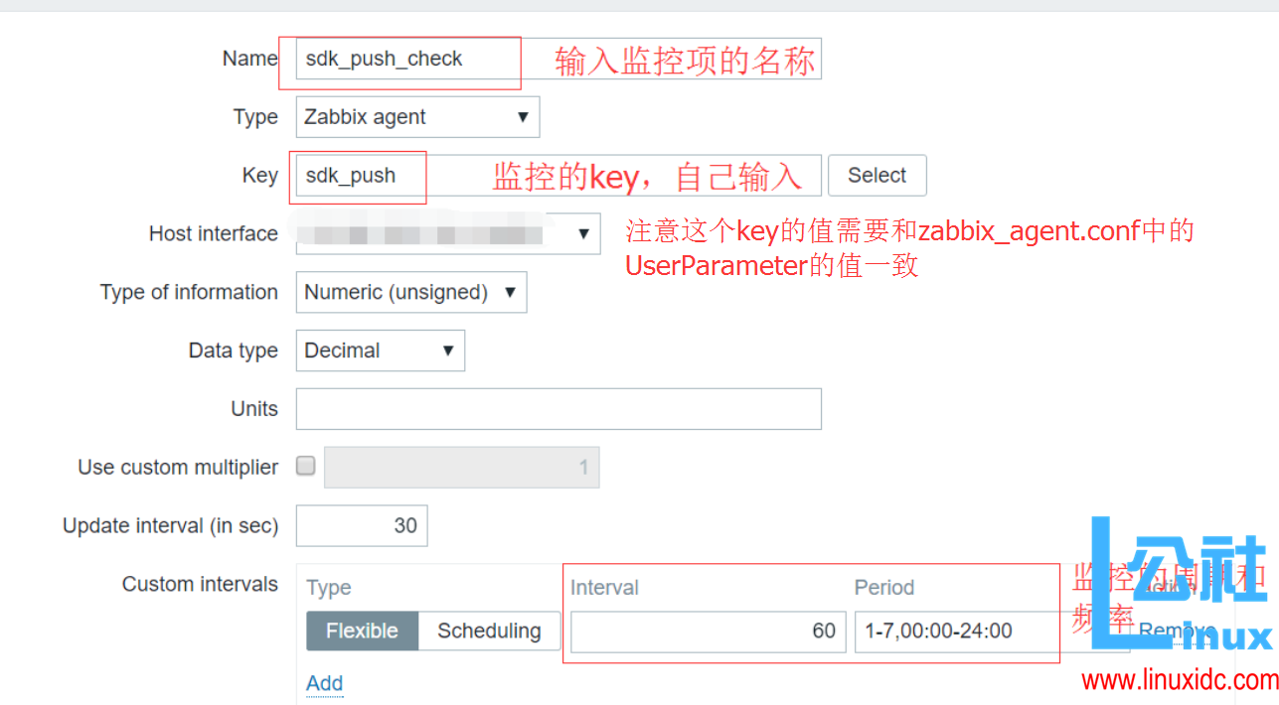
Task: Open the Type dropdown showing Zabbix agent
Action: [x=415, y=116]
